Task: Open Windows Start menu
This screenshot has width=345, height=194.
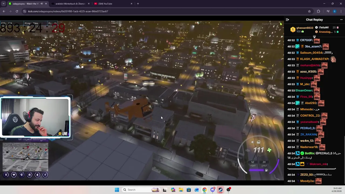Action: click(x=117, y=190)
